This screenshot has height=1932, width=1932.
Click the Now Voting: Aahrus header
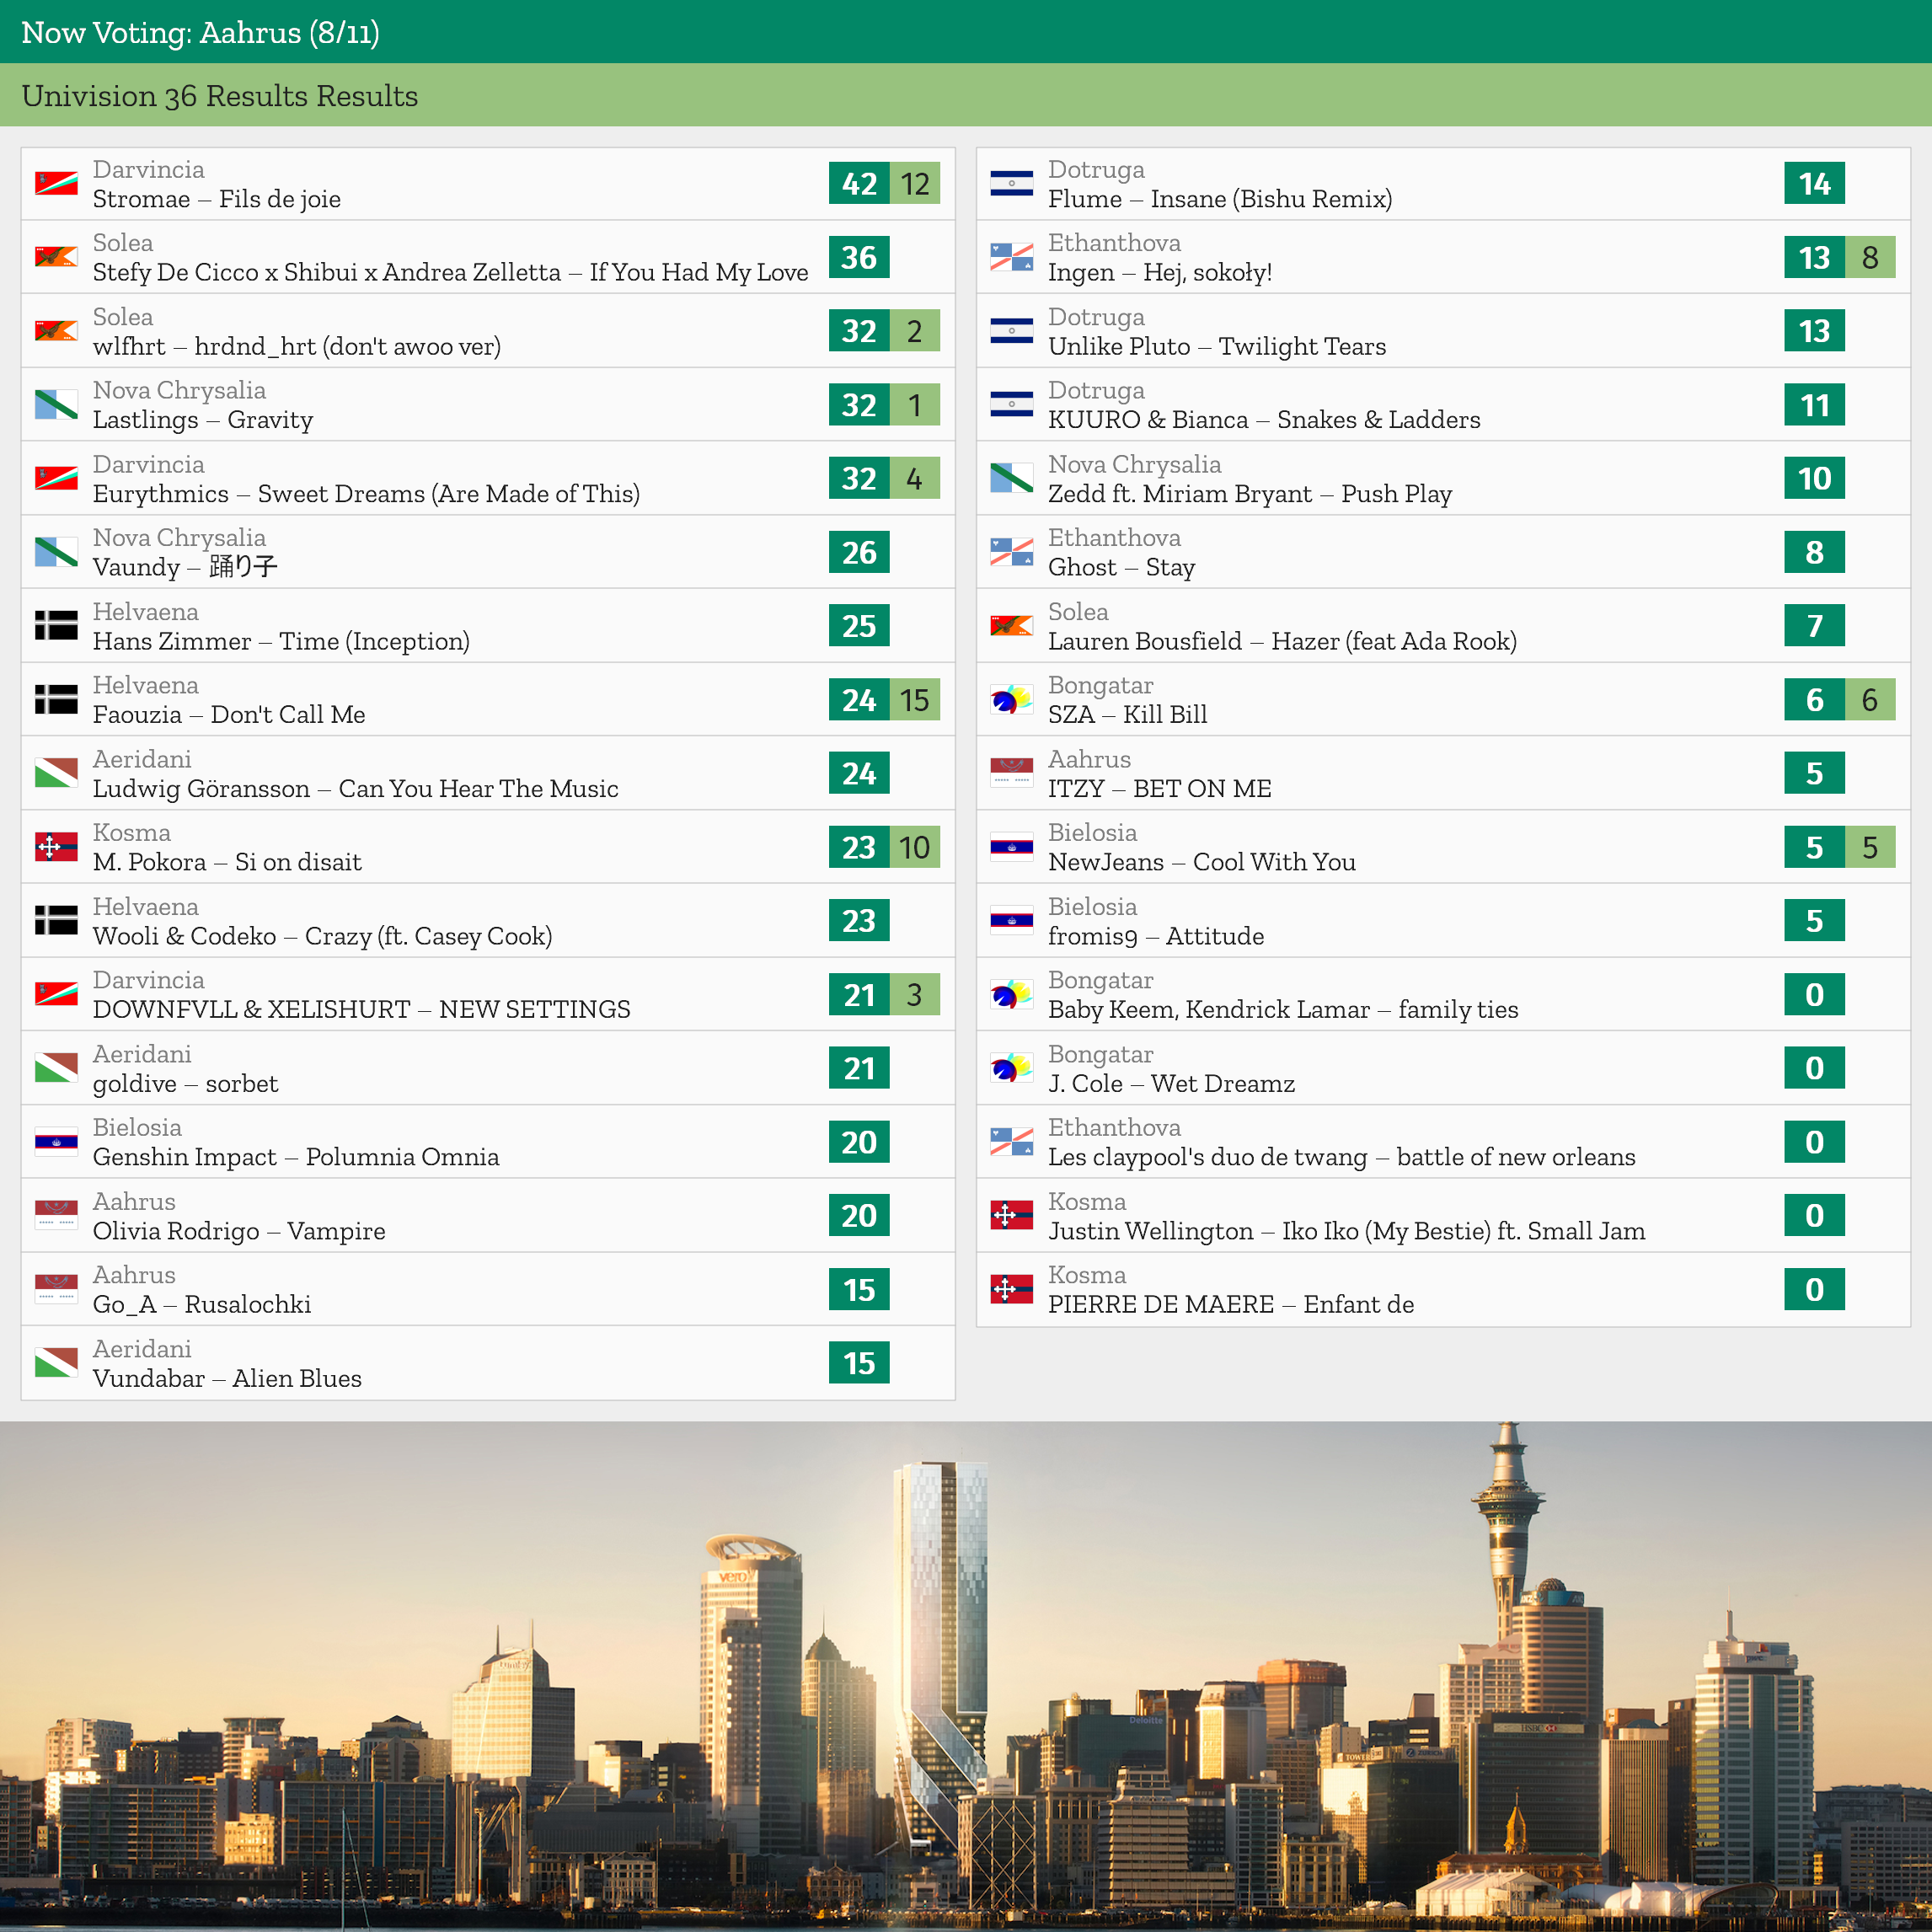(200, 32)
